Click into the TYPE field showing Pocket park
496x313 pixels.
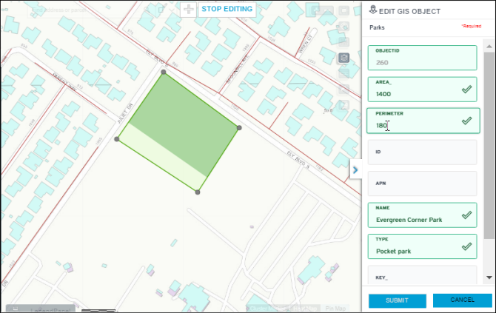[422, 246]
